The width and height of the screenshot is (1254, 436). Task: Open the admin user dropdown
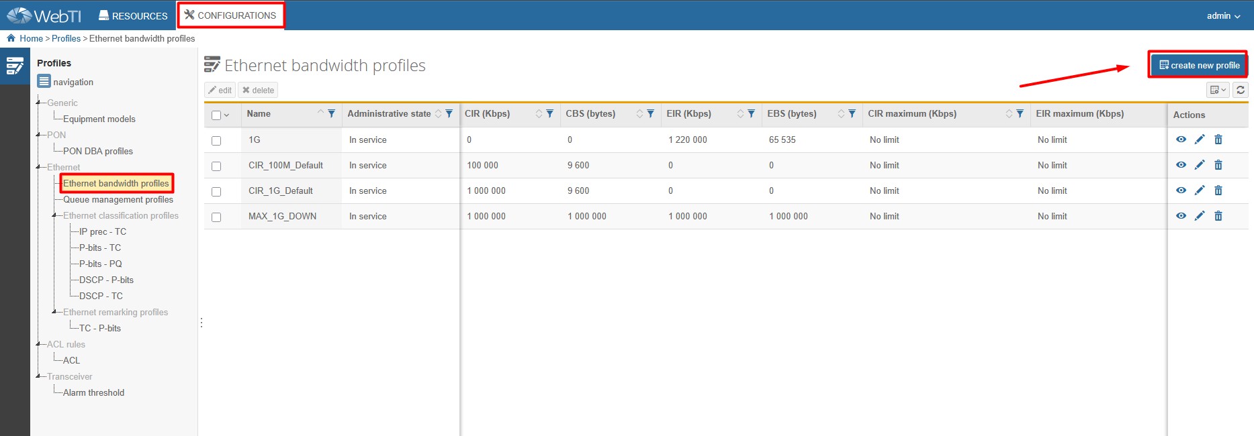[x=1223, y=15]
